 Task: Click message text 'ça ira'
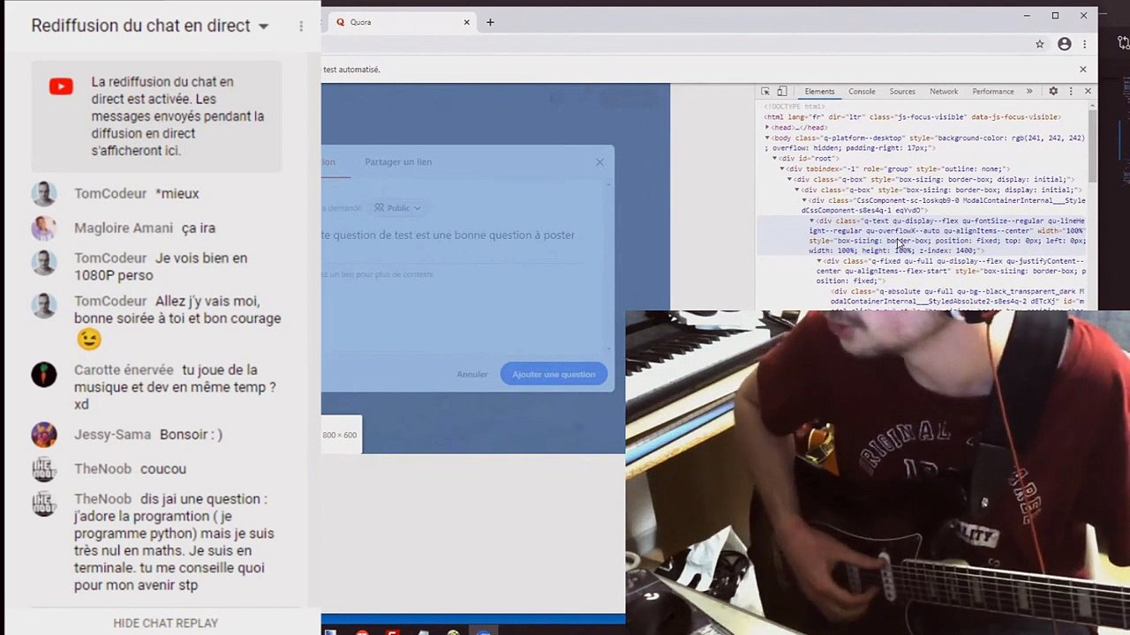click(x=199, y=228)
